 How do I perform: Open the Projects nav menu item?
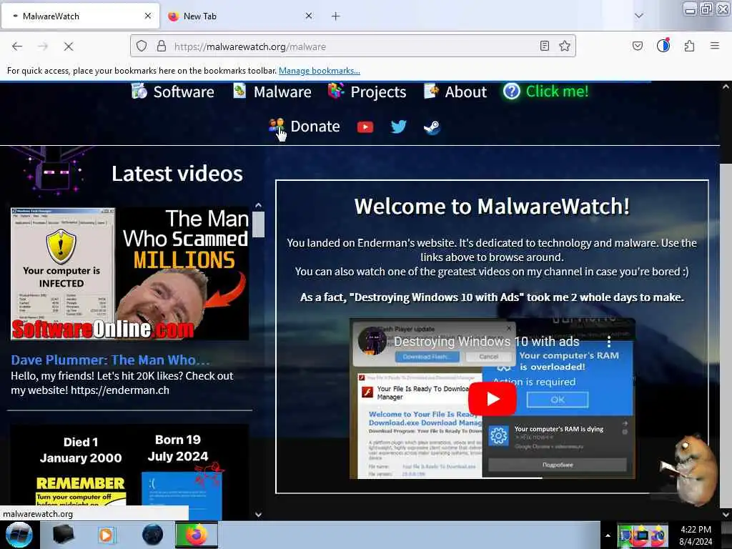[367, 91]
